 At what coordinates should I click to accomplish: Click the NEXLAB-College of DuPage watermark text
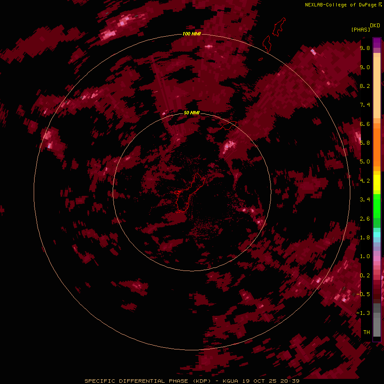343,5
